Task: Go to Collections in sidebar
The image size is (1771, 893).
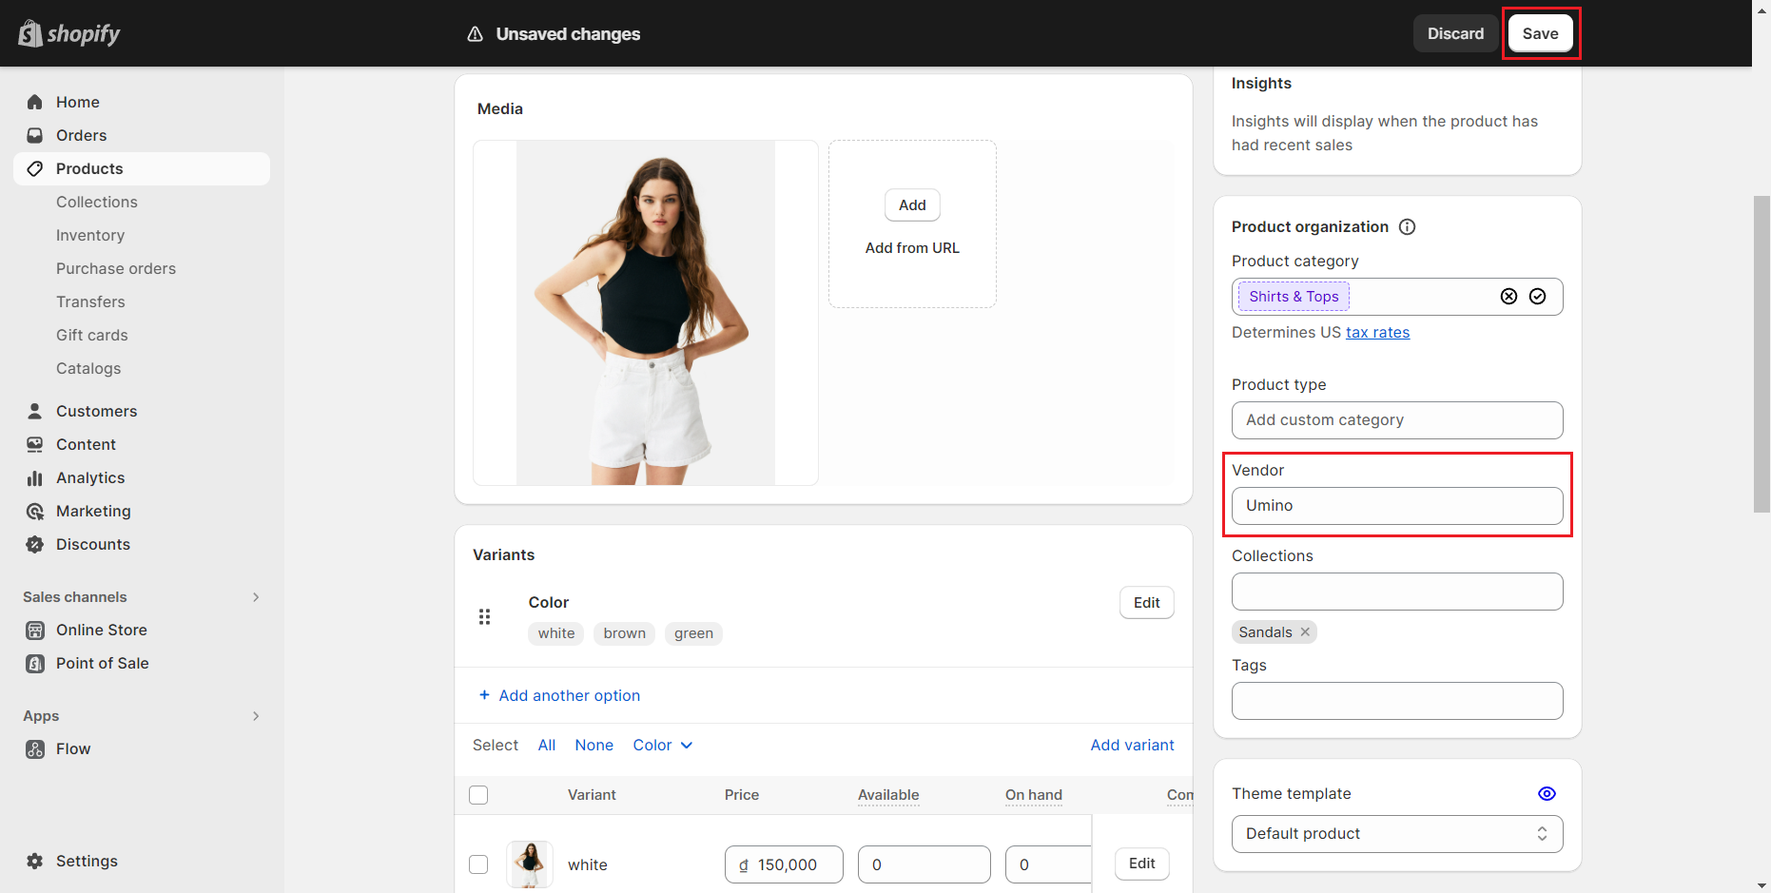Action: (97, 202)
